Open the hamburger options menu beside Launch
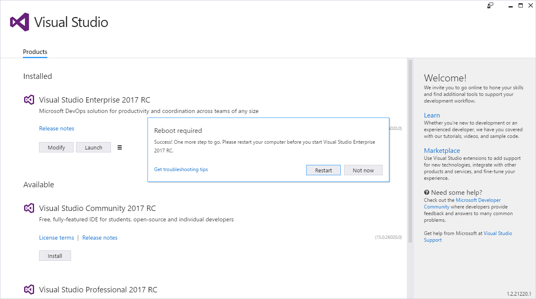536x299 pixels. [x=120, y=147]
